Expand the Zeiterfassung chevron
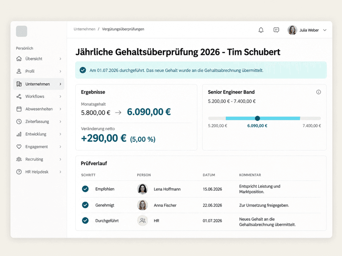Viewport: 342px width, 256px height. (60, 121)
